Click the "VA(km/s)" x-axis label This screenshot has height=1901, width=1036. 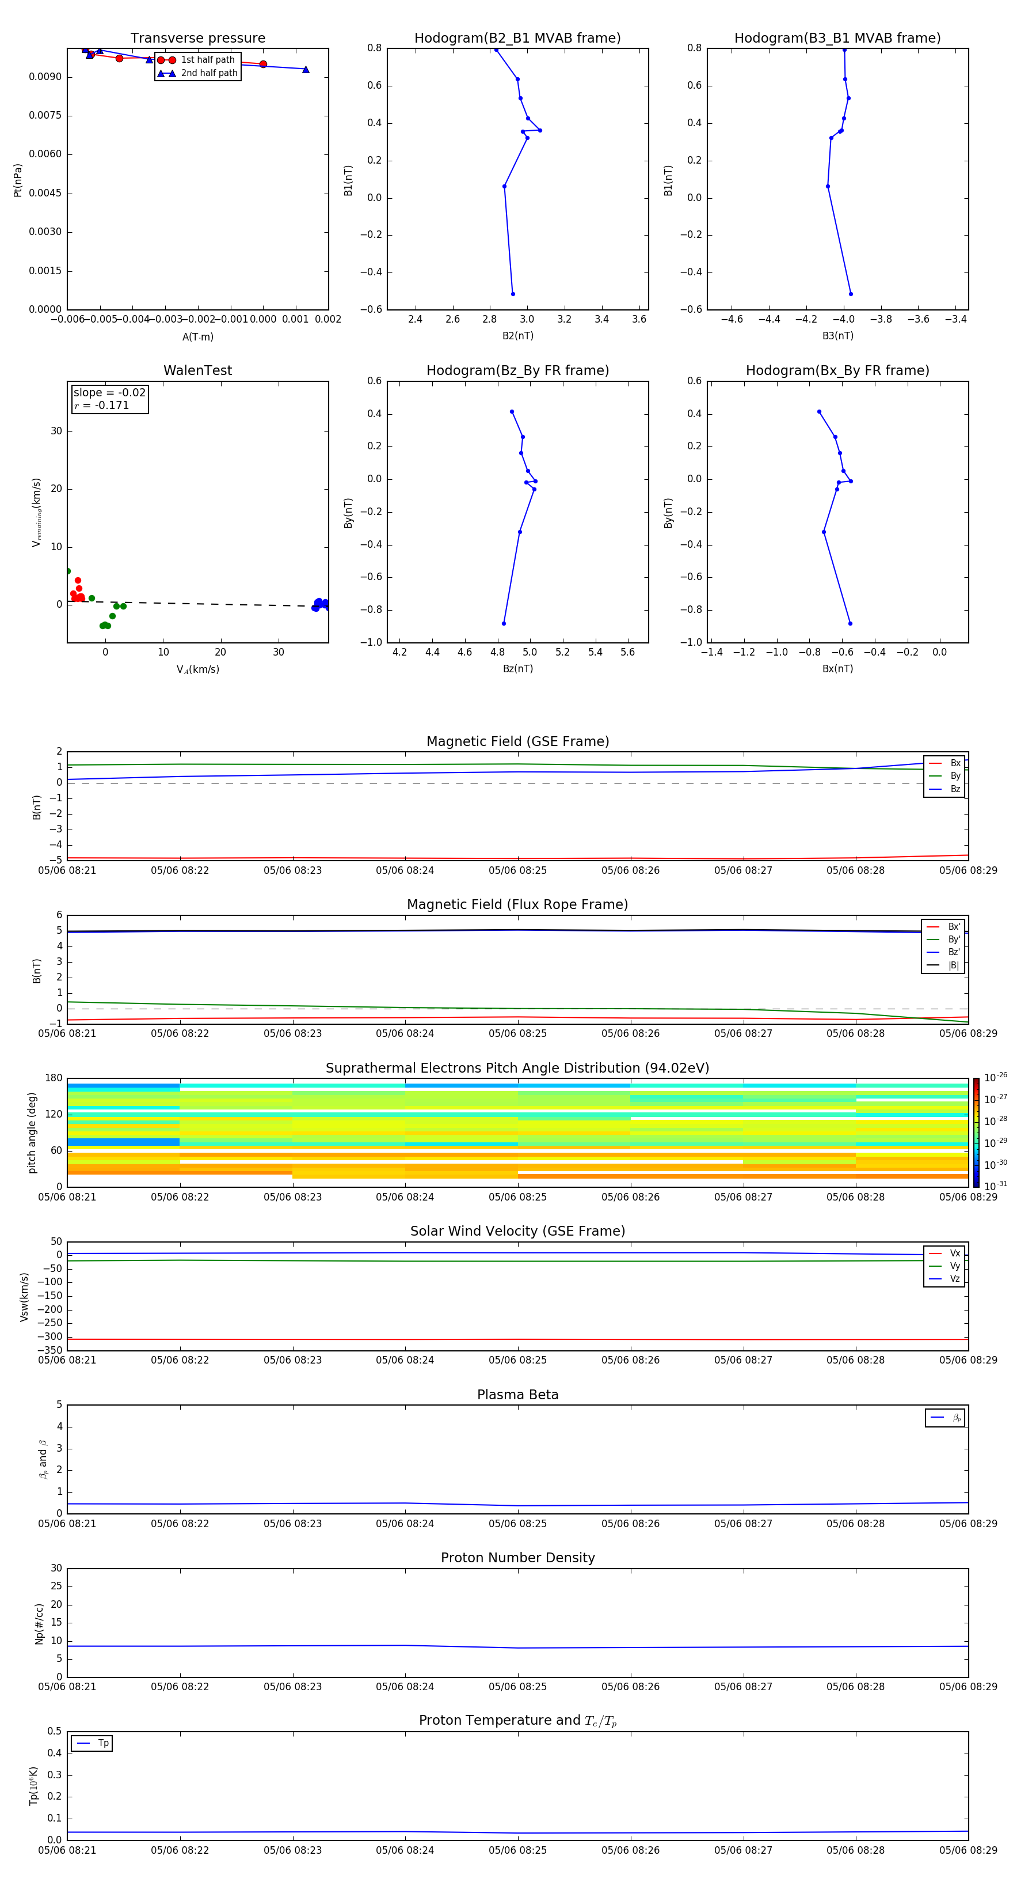[x=197, y=669]
